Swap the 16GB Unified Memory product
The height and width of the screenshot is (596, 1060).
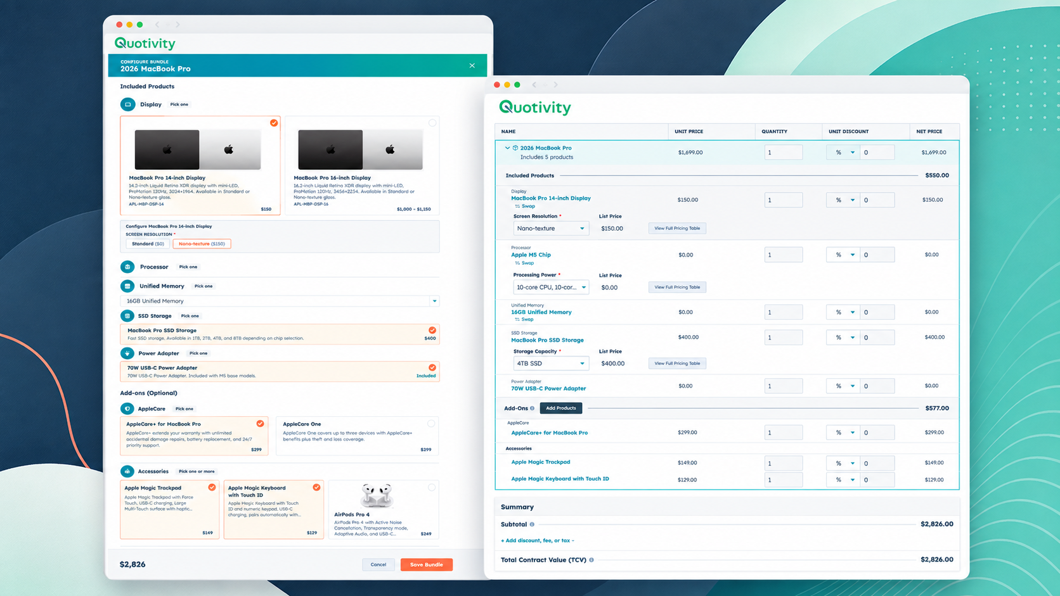point(525,319)
